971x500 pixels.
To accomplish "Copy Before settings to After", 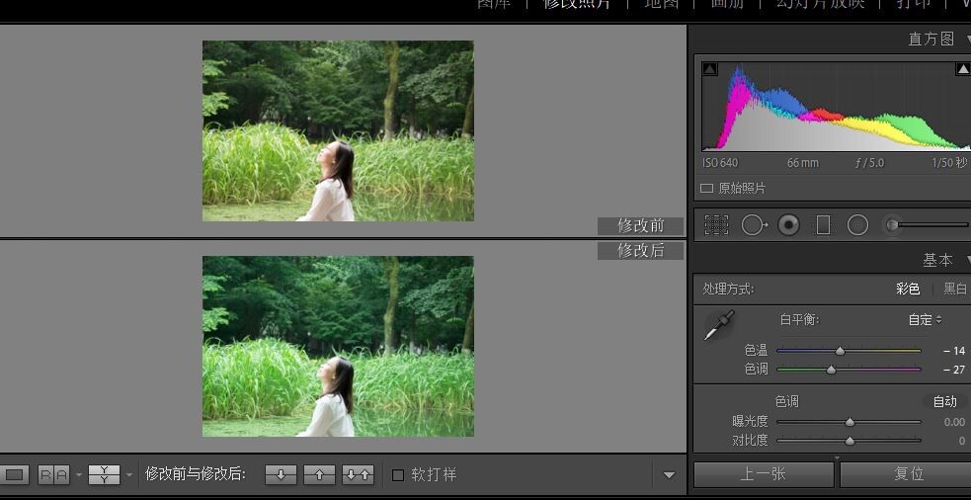I will 281,474.
